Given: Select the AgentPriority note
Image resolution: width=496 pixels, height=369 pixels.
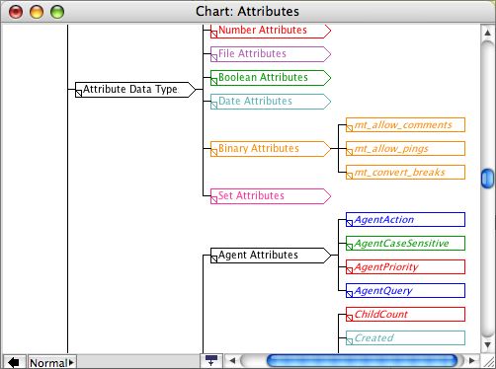Looking at the screenshot, I should (x=405, y=267).
